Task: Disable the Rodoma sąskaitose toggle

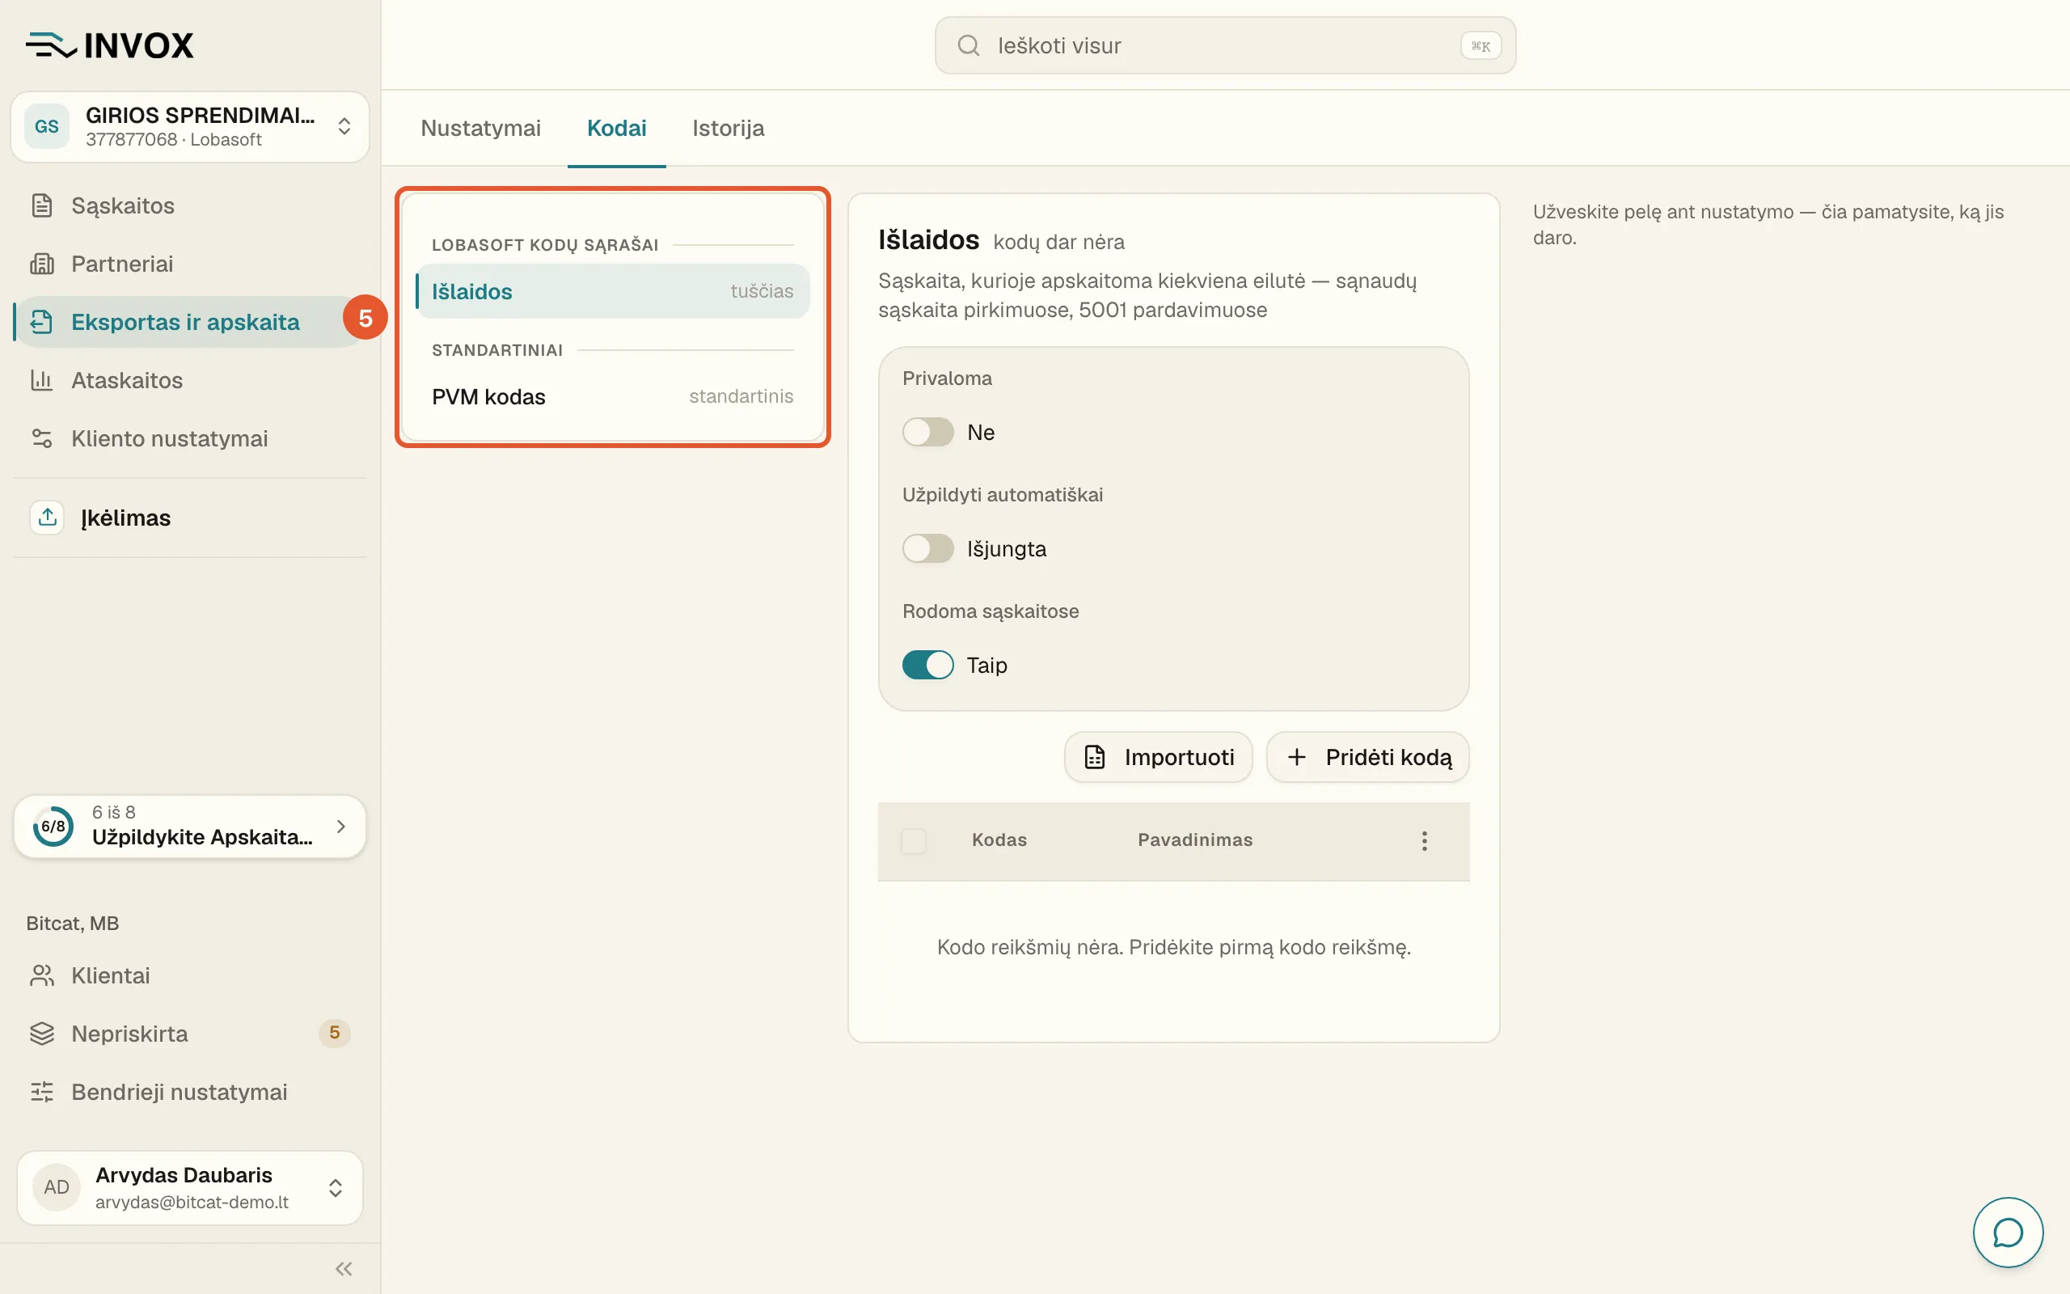Action: pyautogui.click(x=927, y=665)
